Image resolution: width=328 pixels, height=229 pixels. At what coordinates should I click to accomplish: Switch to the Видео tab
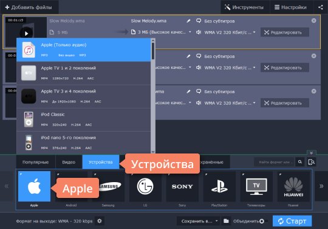[x=69, y=162]
